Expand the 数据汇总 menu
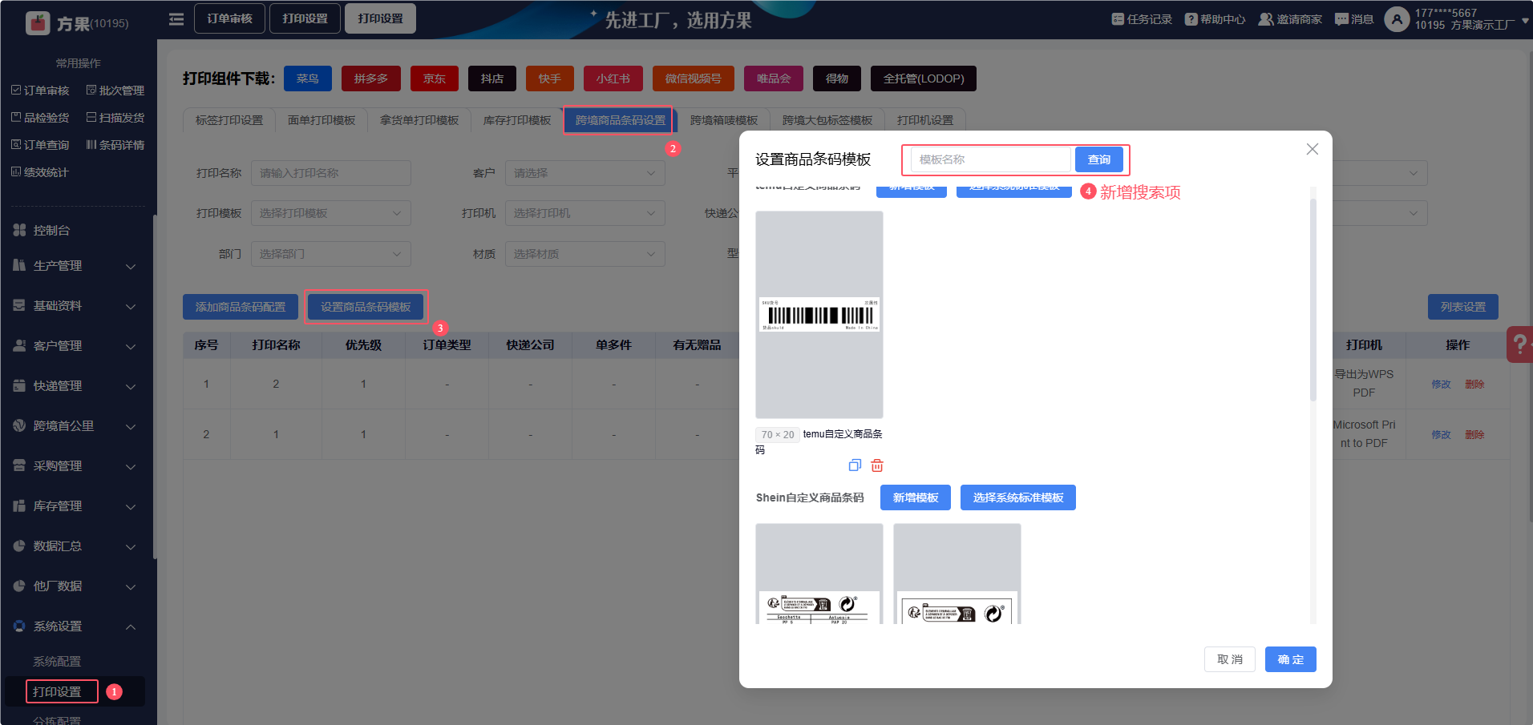The width and height of the screenshot is (1533, 725). click(76, 546)
